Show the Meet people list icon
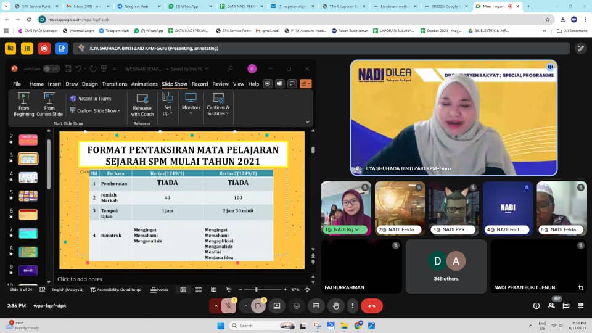 tap(551, 306)
